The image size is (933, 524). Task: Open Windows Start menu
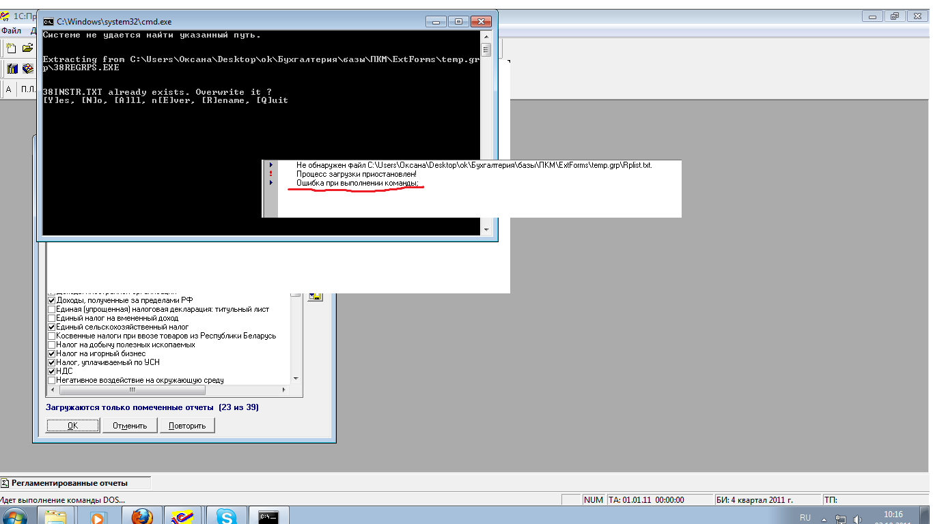click(x=15, y=517)
